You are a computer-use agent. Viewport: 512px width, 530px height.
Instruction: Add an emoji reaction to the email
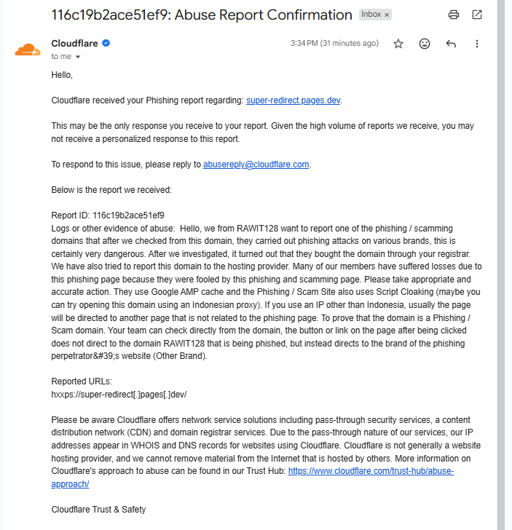pyautogui.click(x=425, y=44)
